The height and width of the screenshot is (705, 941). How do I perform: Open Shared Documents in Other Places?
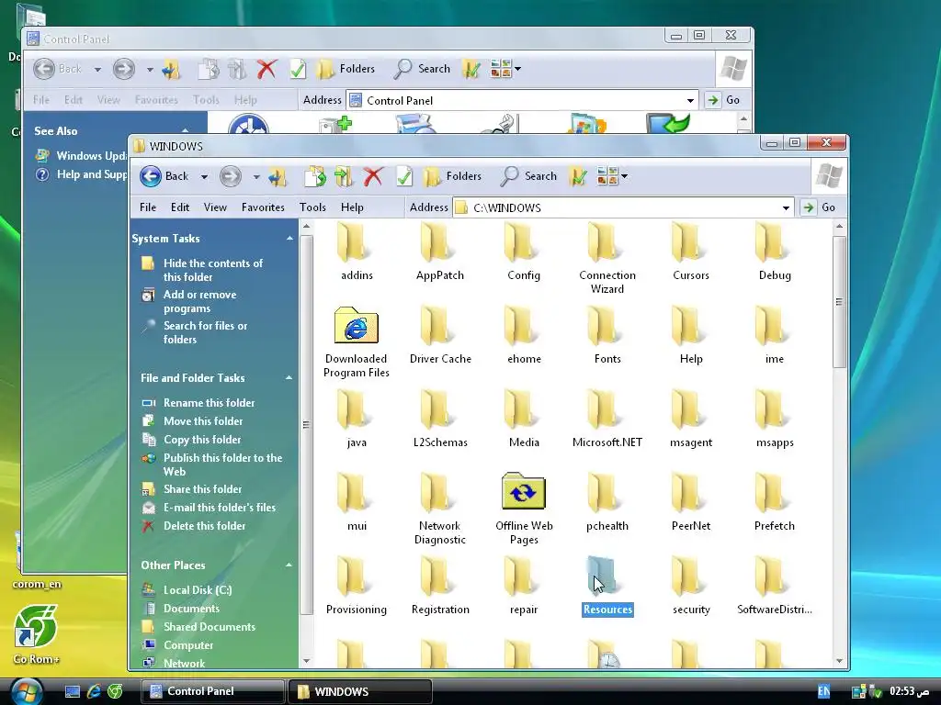pos(210,627)
